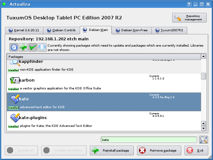The width and height of the screenshot is (213, 160).
Task: Click the speech bubble info icon
Action: [42, 47]
